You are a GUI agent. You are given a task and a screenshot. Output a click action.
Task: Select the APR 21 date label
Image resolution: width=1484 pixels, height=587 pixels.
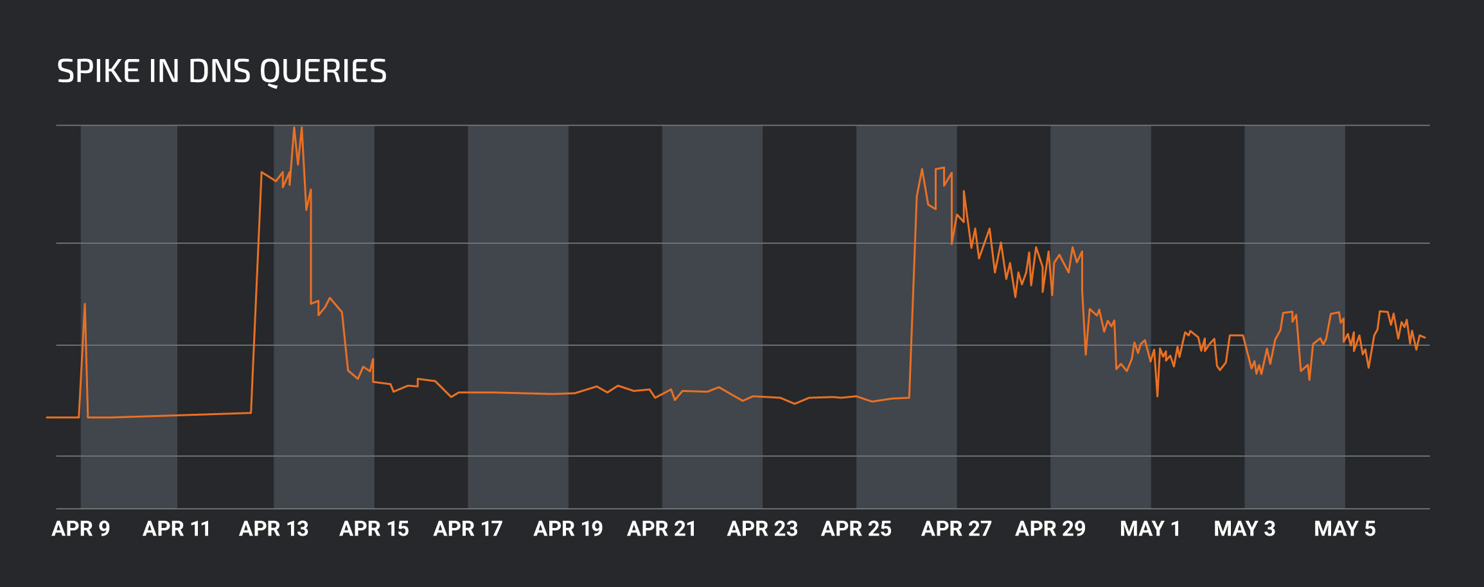662,529
